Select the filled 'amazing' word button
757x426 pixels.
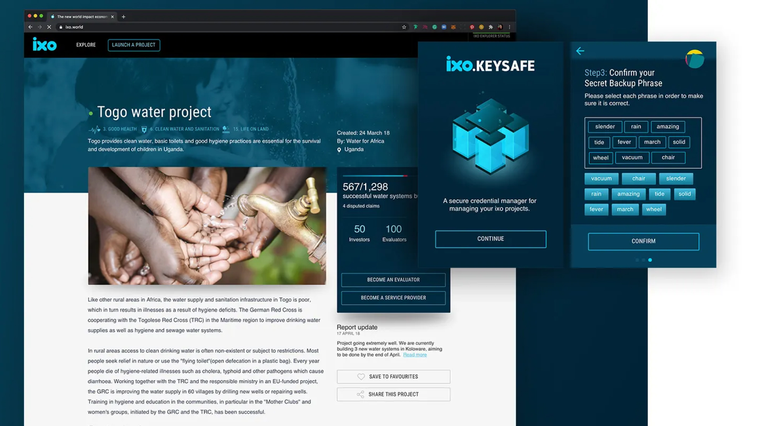pos(628,194)
